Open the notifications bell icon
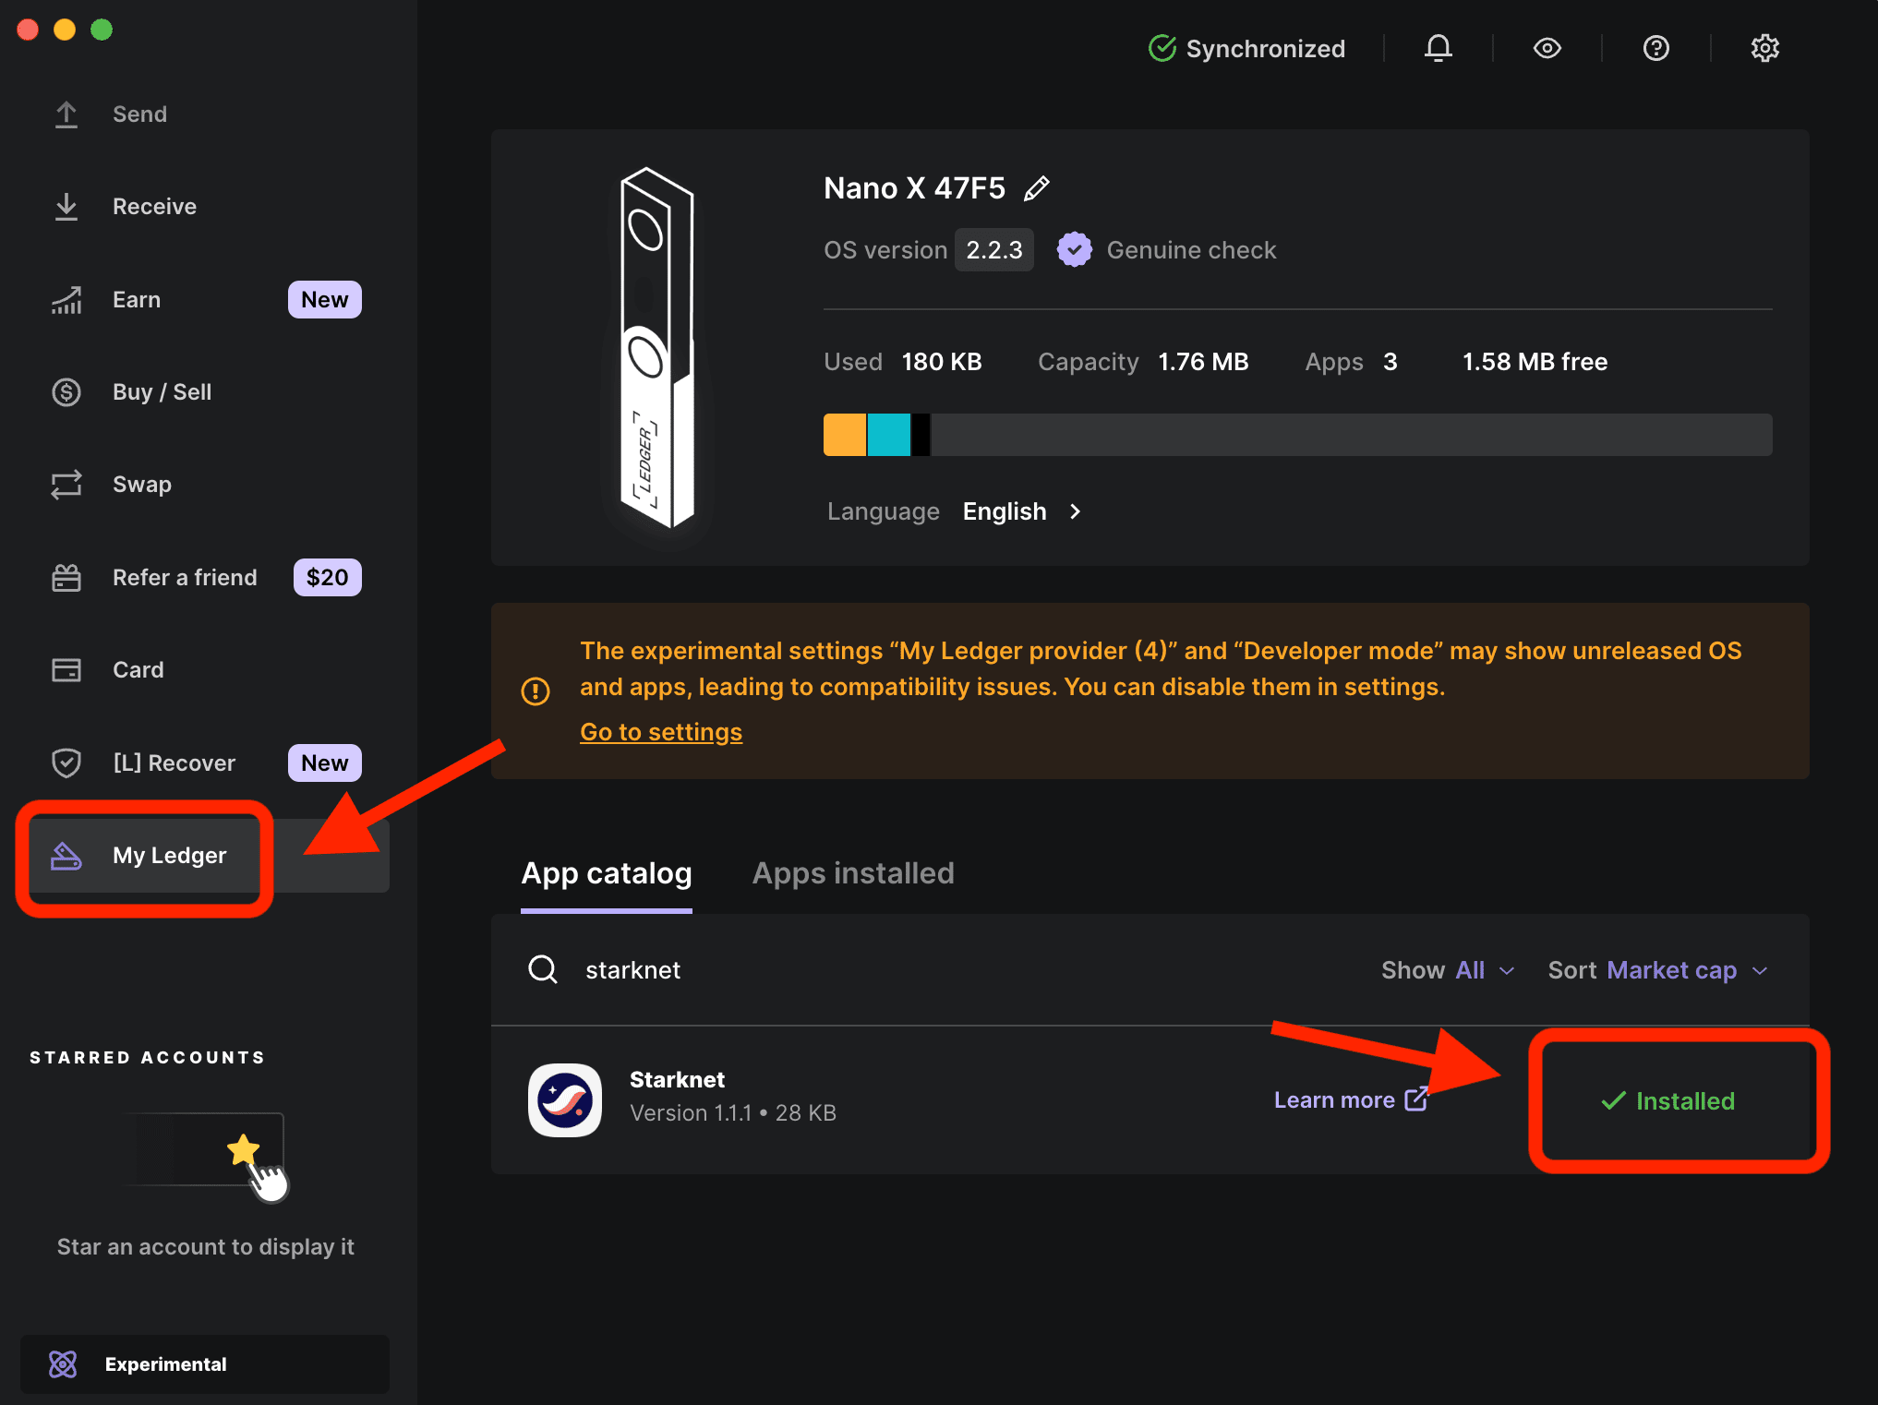Viewport: 1878px width, 1405px height. pos(1438,48)
